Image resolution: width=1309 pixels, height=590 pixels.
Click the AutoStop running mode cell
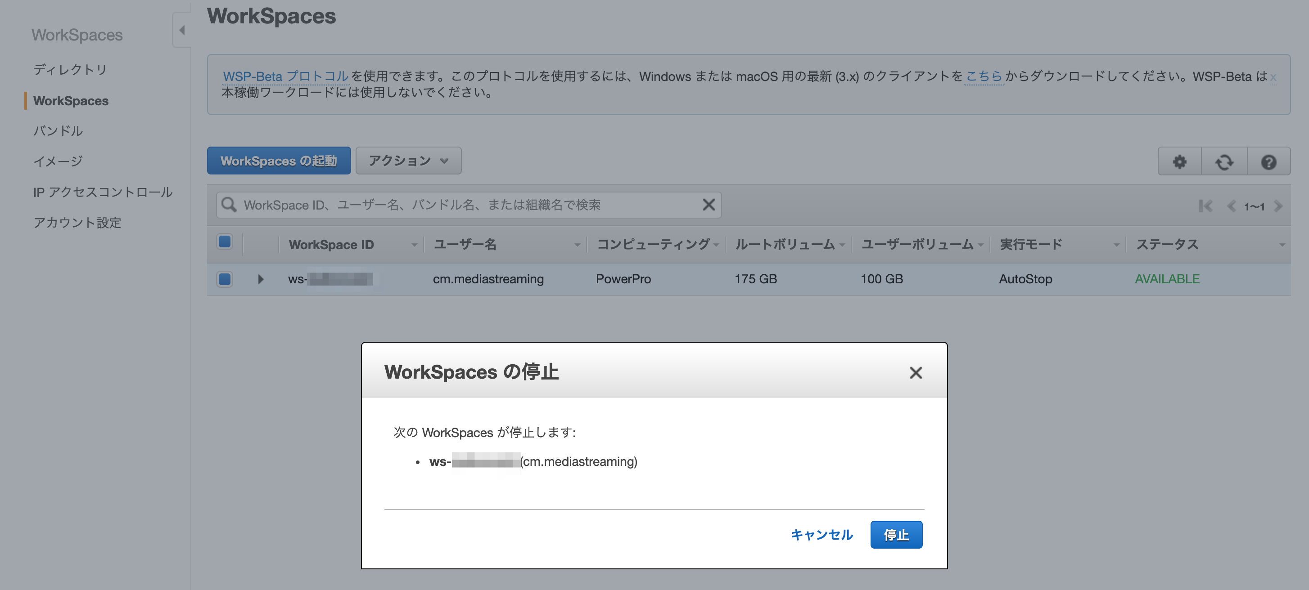[x=1025, y=279]
